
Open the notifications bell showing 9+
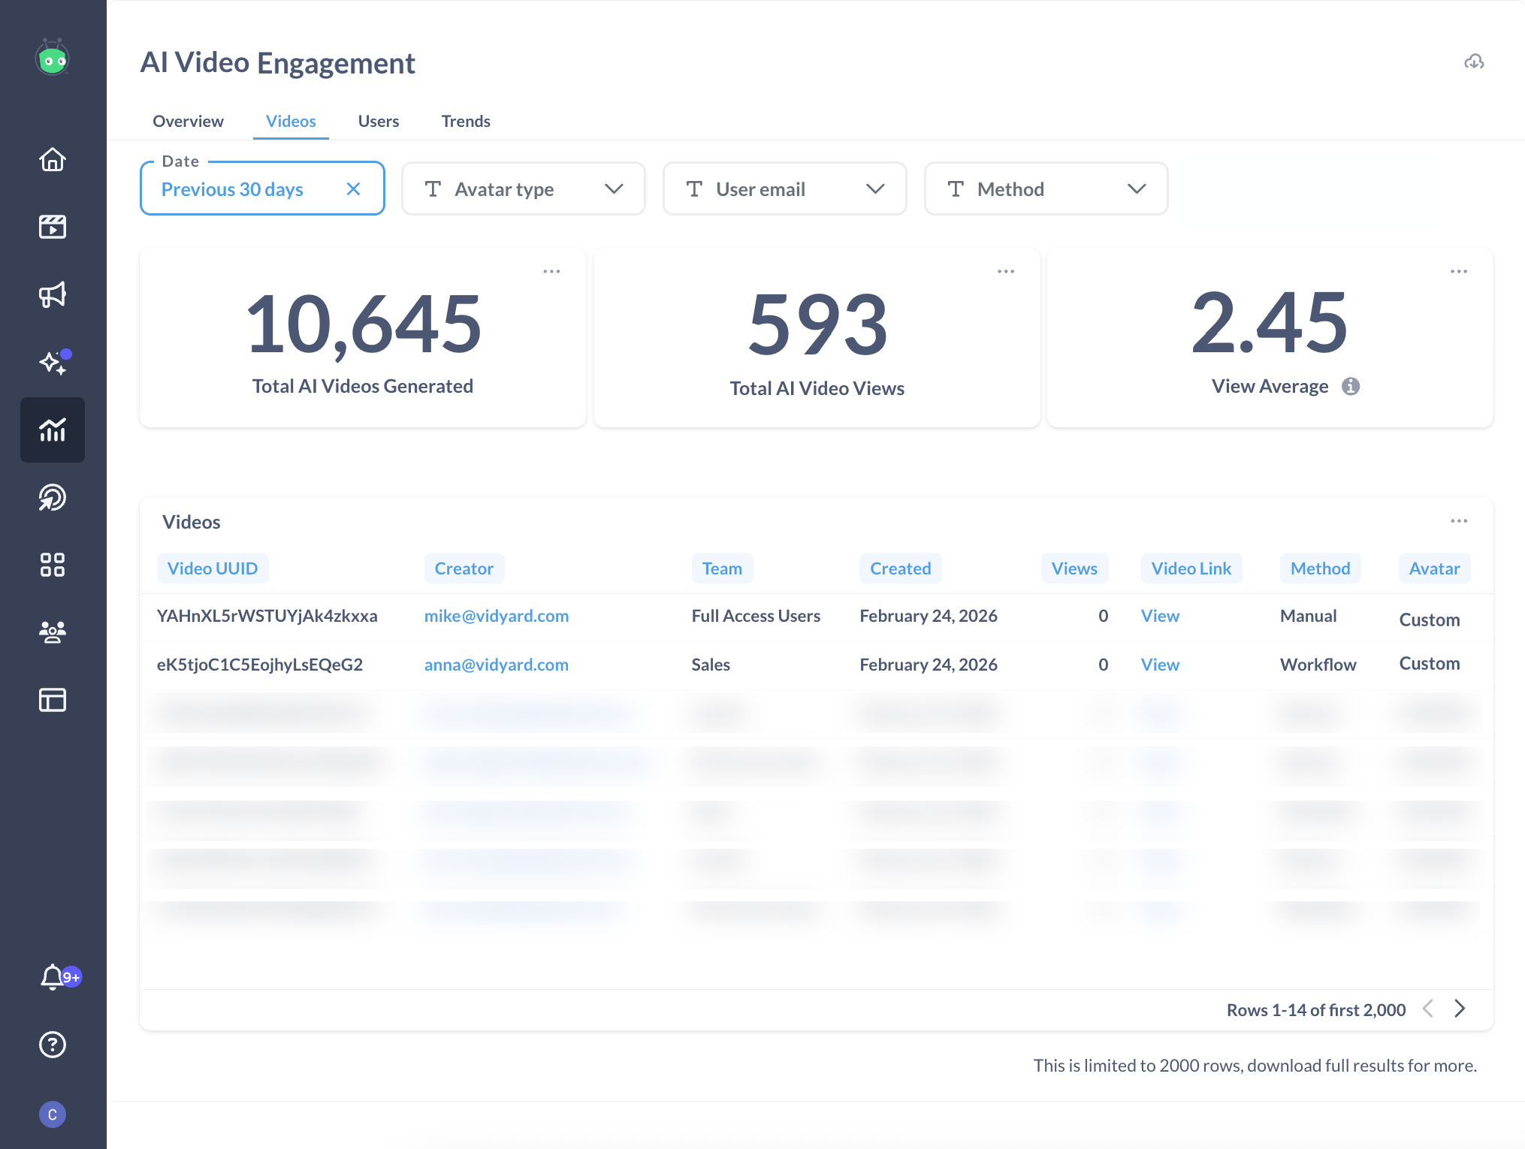[52, 978]
